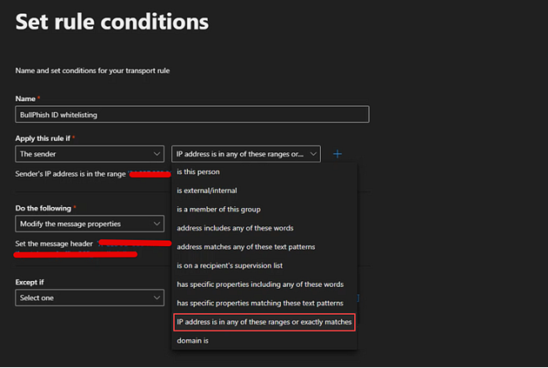Open 'The sender' condition dropdown

[90, 154]
